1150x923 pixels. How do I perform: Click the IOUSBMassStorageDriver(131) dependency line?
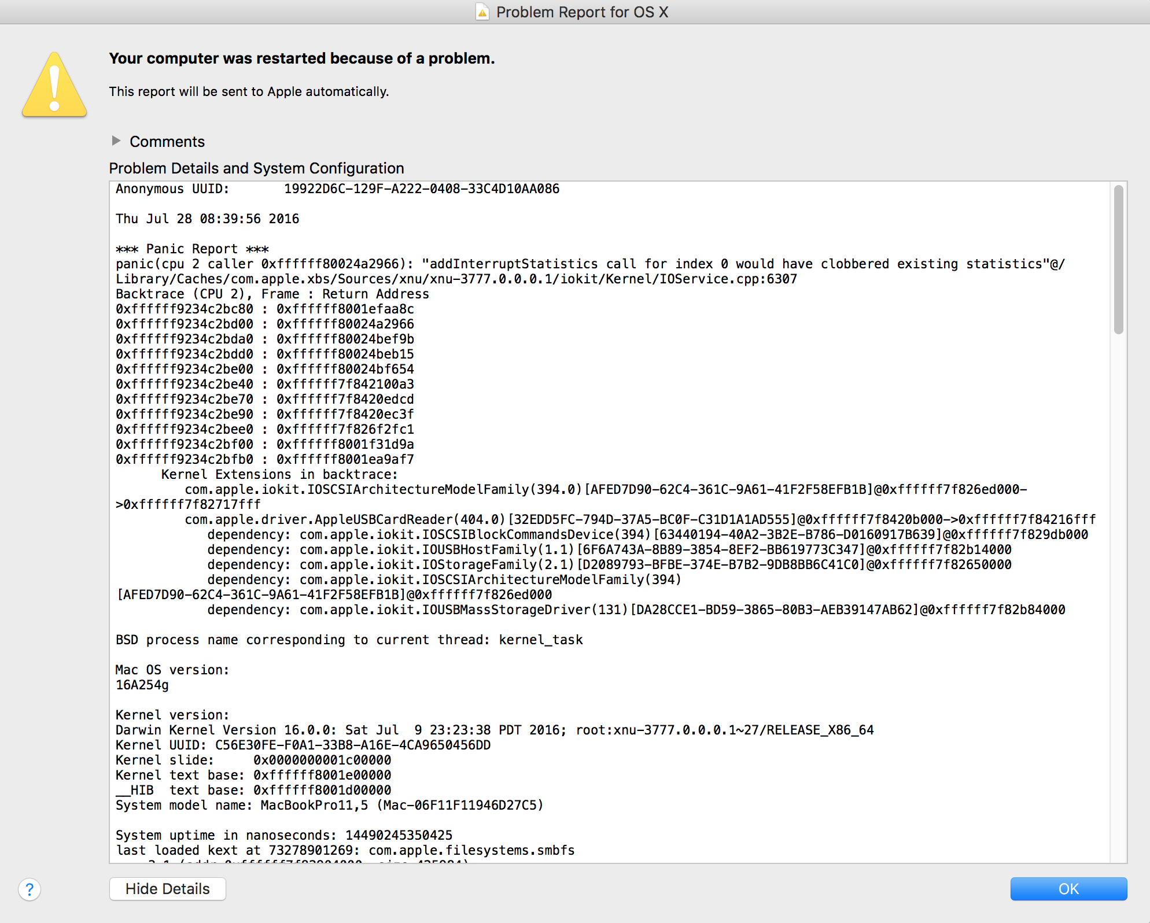point(636,610)
